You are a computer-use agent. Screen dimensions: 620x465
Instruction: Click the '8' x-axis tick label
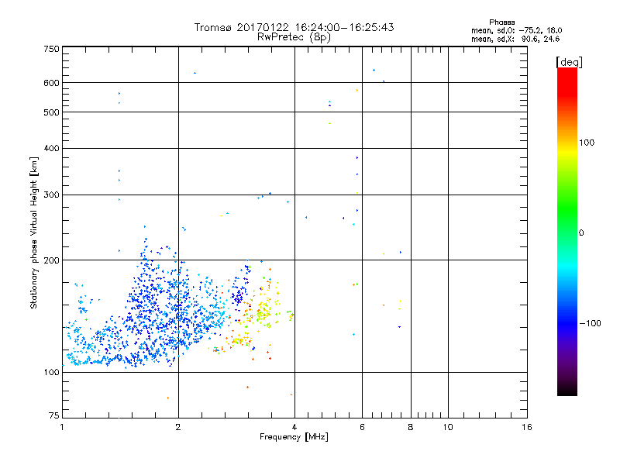411,427
